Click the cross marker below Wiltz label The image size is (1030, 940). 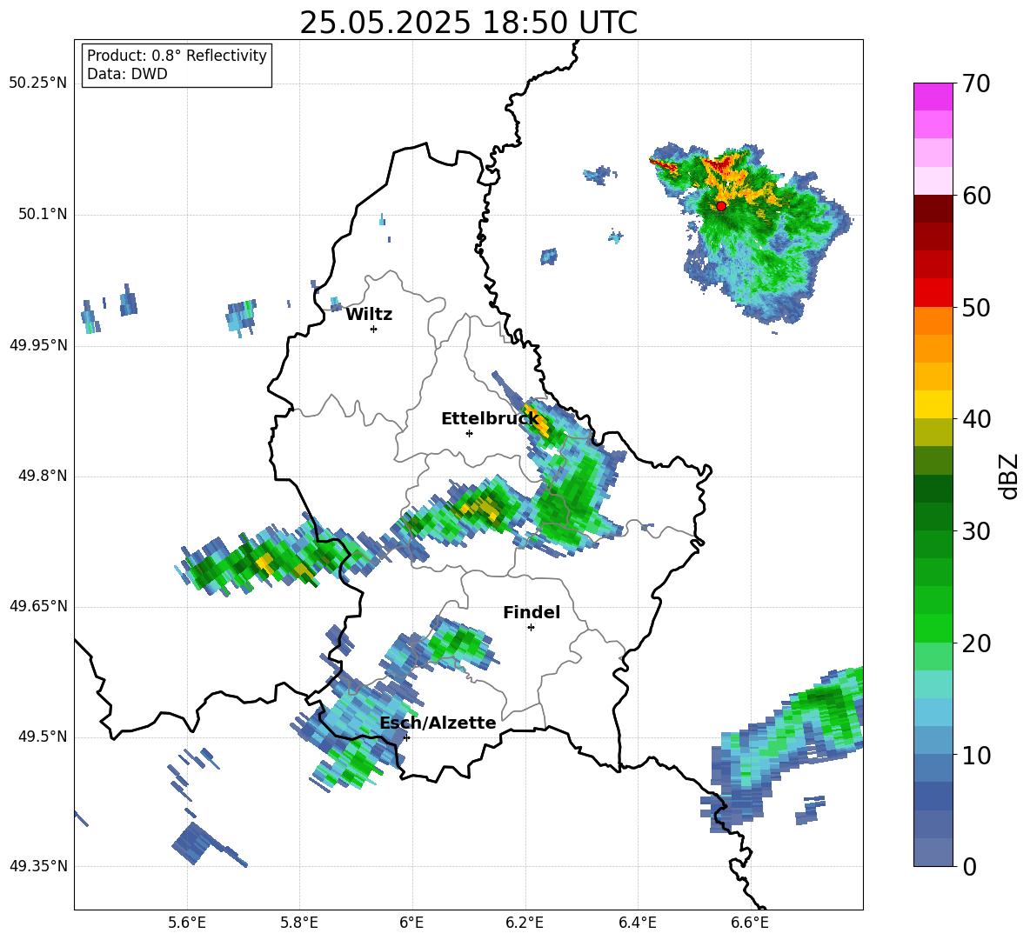coord(373,329)
